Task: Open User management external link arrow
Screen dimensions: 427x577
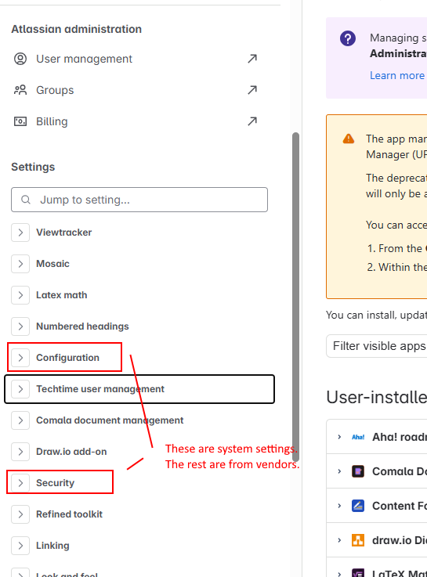Action: [x=252, y=59]
